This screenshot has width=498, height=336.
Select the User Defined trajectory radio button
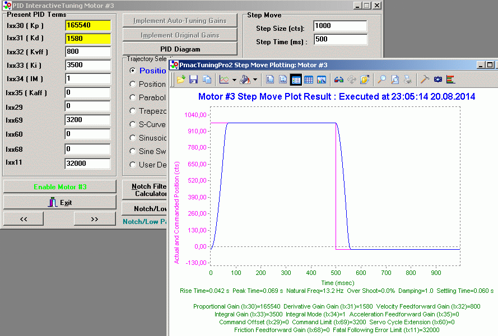point(133,165)
